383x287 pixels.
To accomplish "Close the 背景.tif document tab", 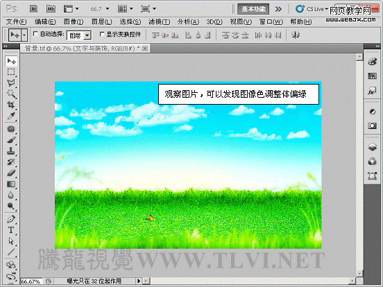I will (x=145, y=49).
